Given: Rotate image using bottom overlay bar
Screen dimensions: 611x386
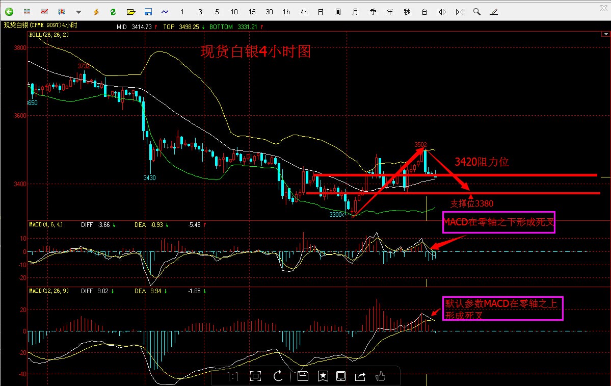Looking at the screenshot, I should [278, 376].
